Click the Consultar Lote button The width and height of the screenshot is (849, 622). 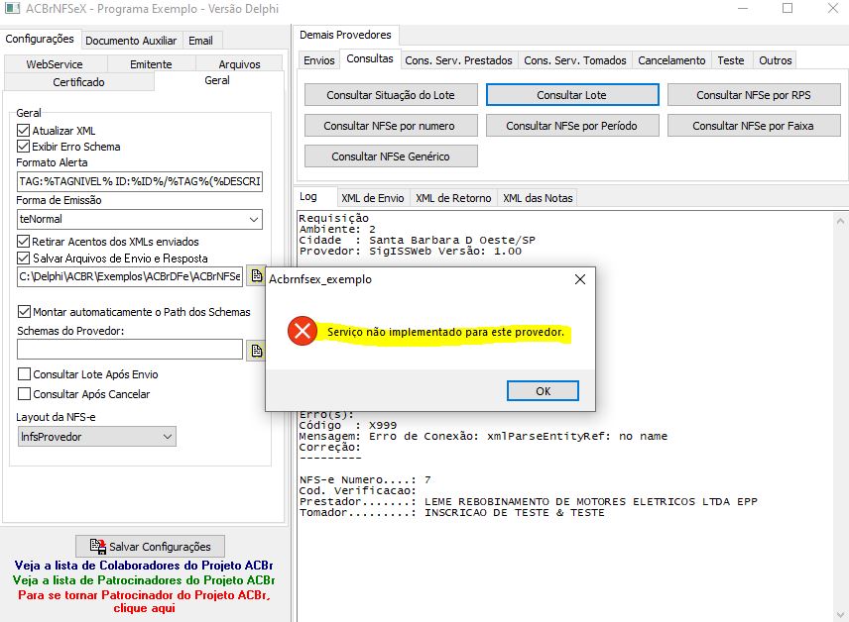coord(572,95)
